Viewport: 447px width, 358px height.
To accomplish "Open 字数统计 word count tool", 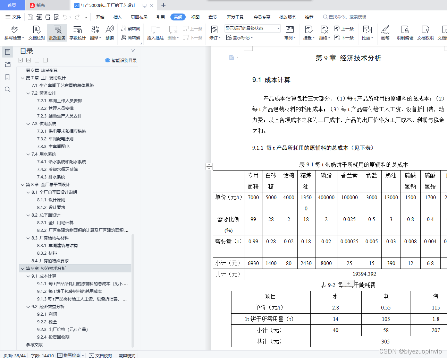I will click(x=78, y=33).
